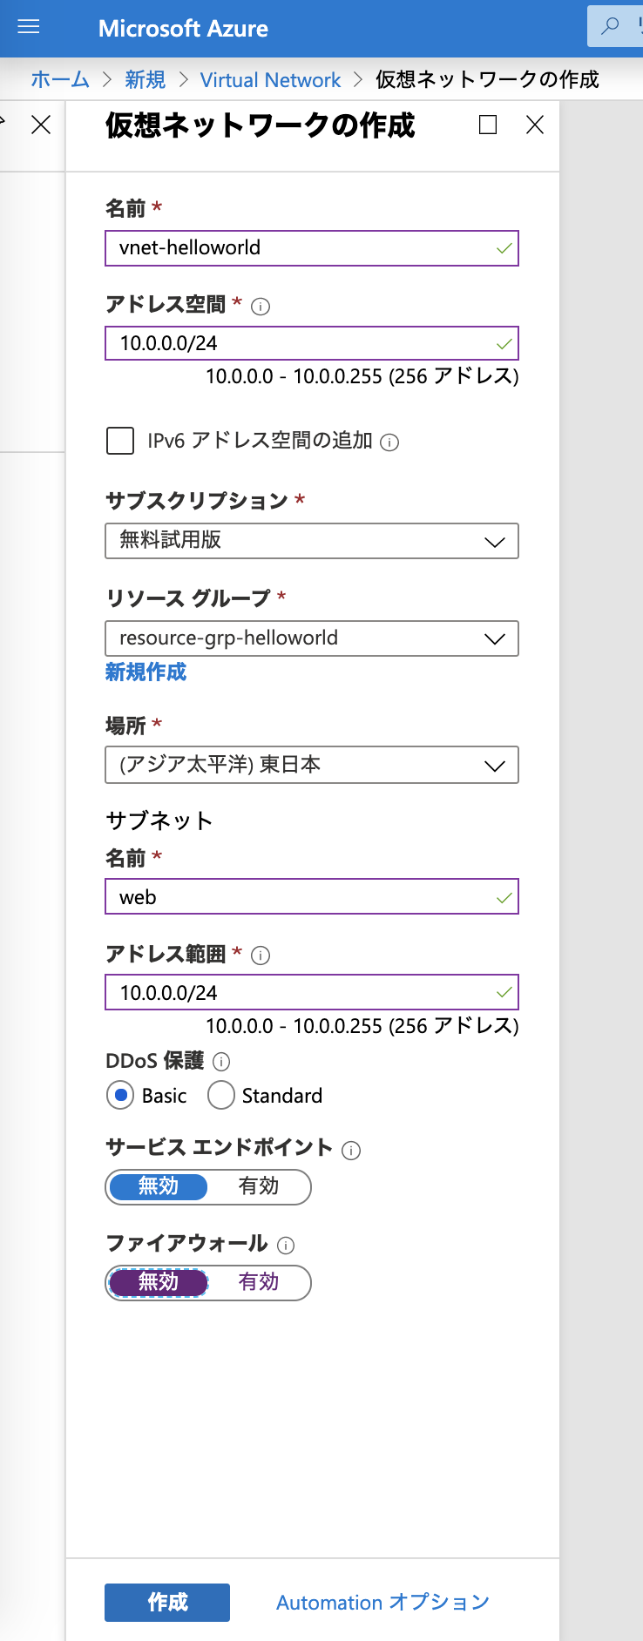Click the アドレス空間 input field
The width and height of the screenshot is (643, 1641).
tap(312, 343)
